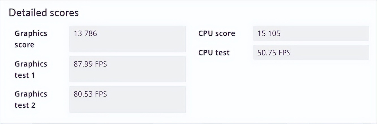Click the CPU score label

coord(217,33)
